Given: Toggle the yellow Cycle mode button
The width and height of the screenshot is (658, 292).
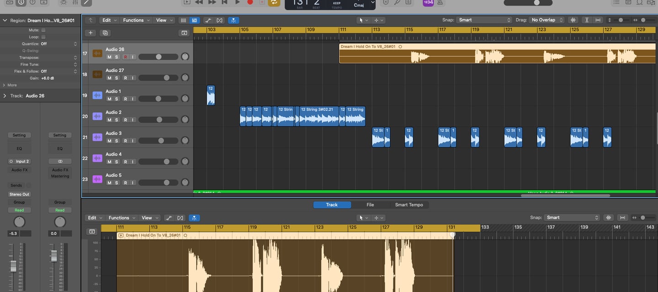Looking at the screenshot, I should [274, 2].
